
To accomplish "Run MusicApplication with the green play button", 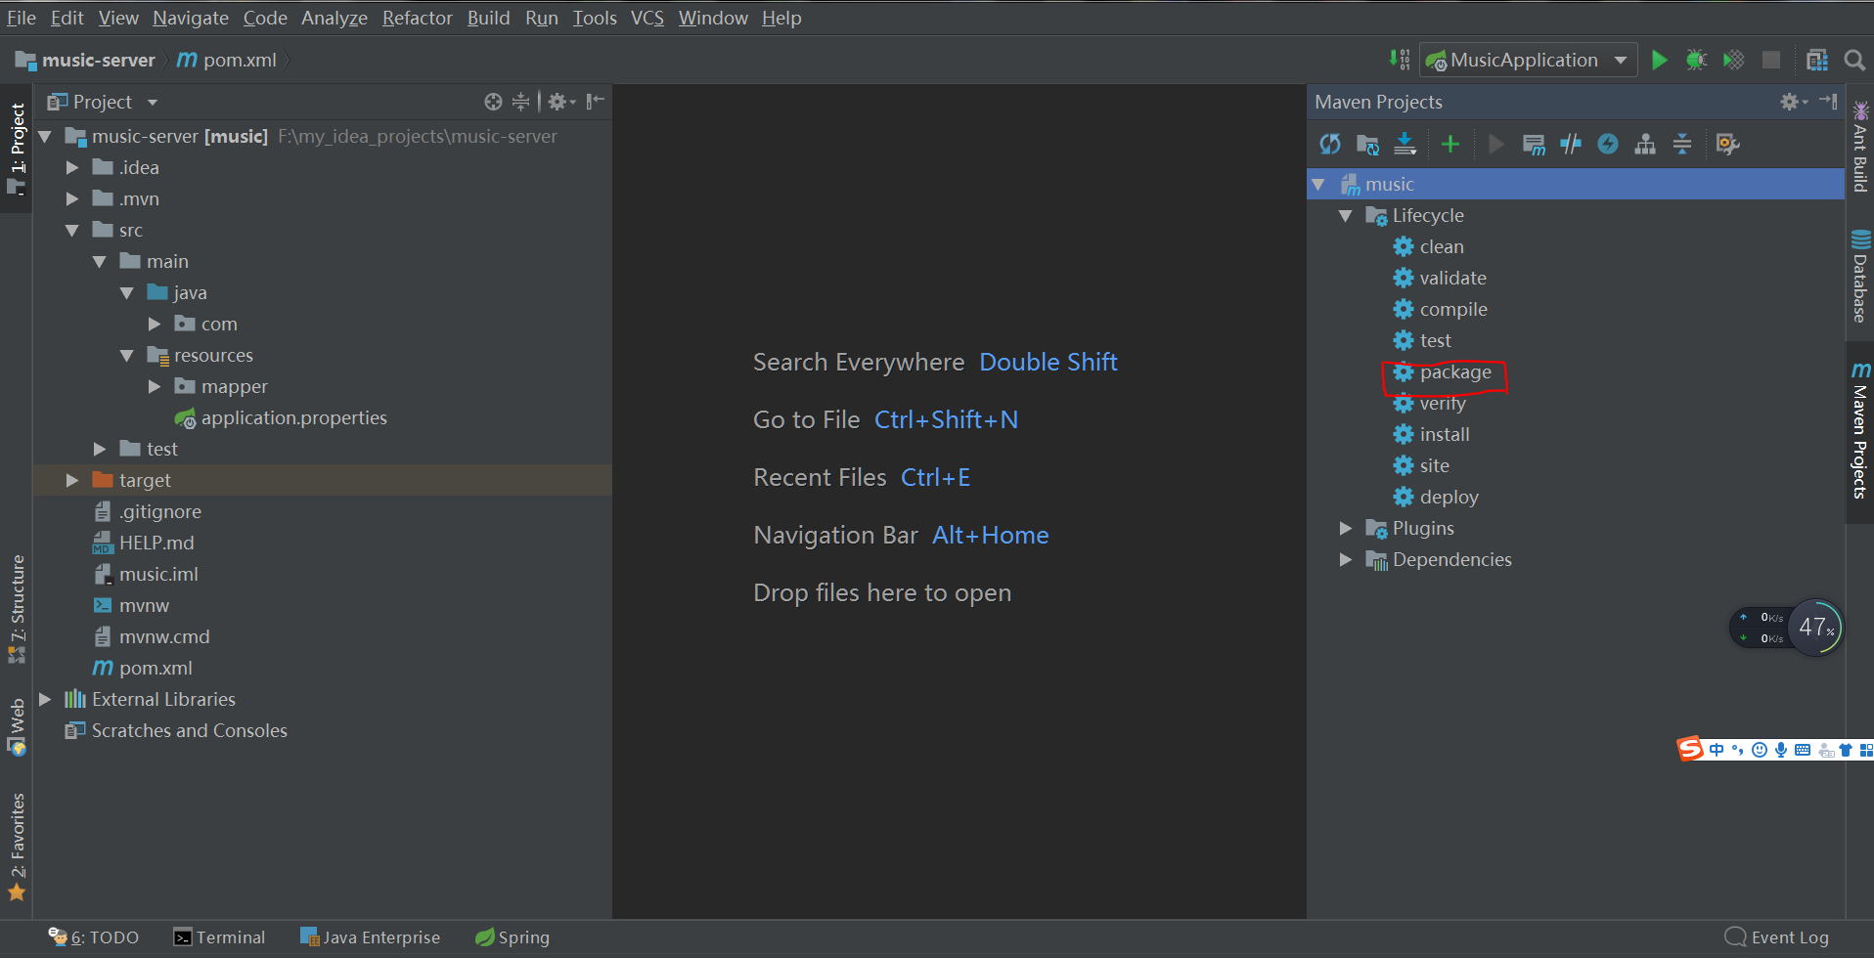I will point(1659,61).
